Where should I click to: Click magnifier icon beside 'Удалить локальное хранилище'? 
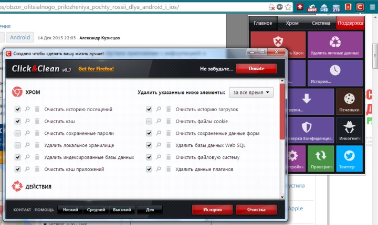pos(27,145)
